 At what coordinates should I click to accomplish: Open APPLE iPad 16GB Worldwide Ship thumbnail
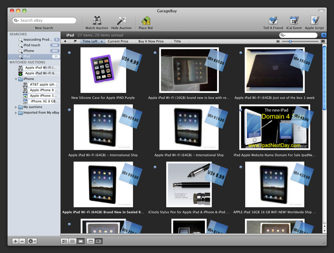(275, 185)
